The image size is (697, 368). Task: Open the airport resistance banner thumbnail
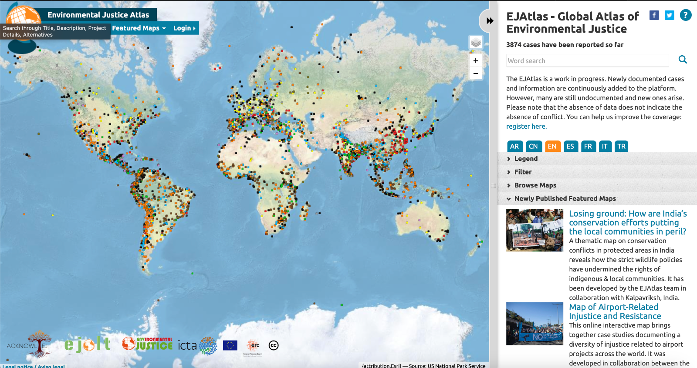point(535,324)
